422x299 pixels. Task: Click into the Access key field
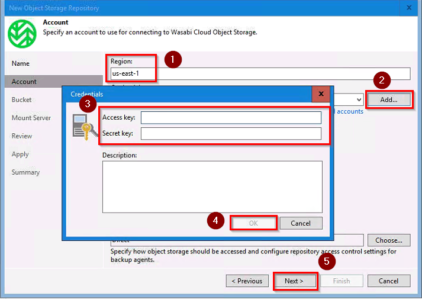231,118
